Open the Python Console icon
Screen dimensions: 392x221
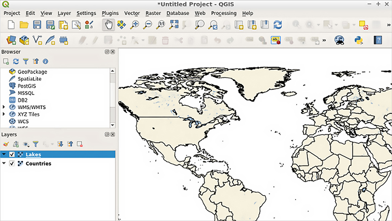(359, 40)
